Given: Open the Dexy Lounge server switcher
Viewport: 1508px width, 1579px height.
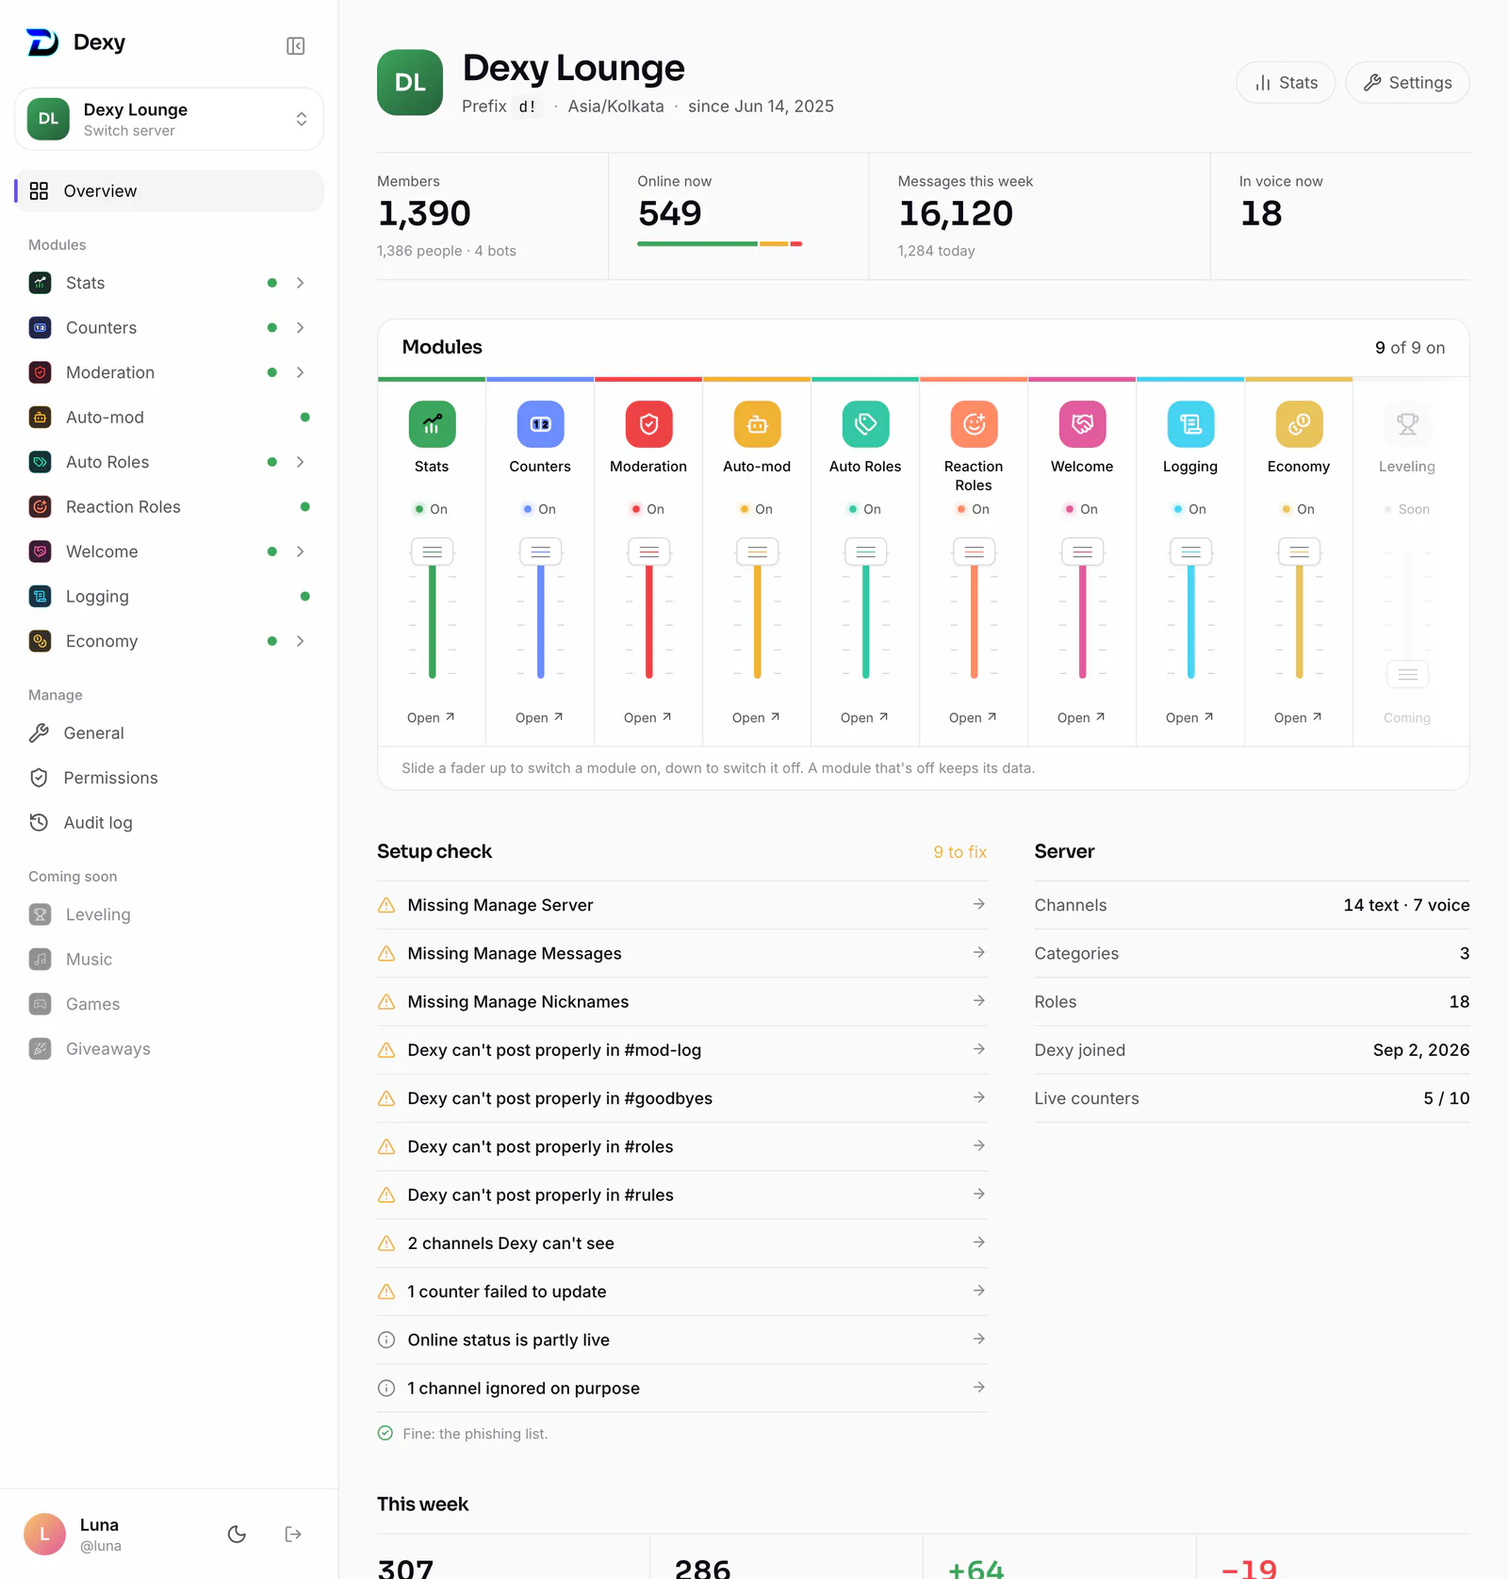Looking at the screenshot, I should point(169,119).
